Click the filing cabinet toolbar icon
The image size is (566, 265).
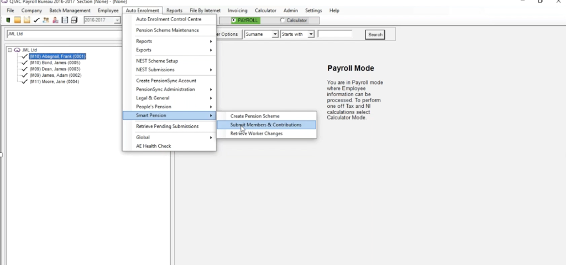[75, 20]
